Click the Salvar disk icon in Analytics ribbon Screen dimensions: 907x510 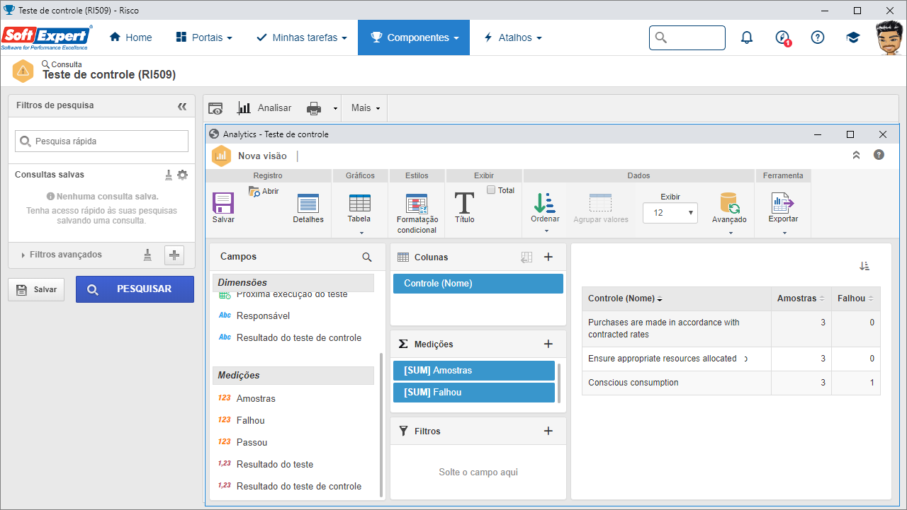223,203
